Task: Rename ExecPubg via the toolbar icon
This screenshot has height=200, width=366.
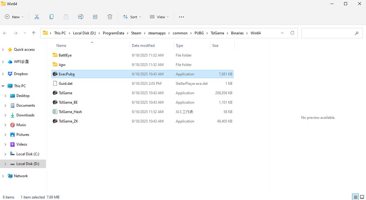Action: coord(81,17)
